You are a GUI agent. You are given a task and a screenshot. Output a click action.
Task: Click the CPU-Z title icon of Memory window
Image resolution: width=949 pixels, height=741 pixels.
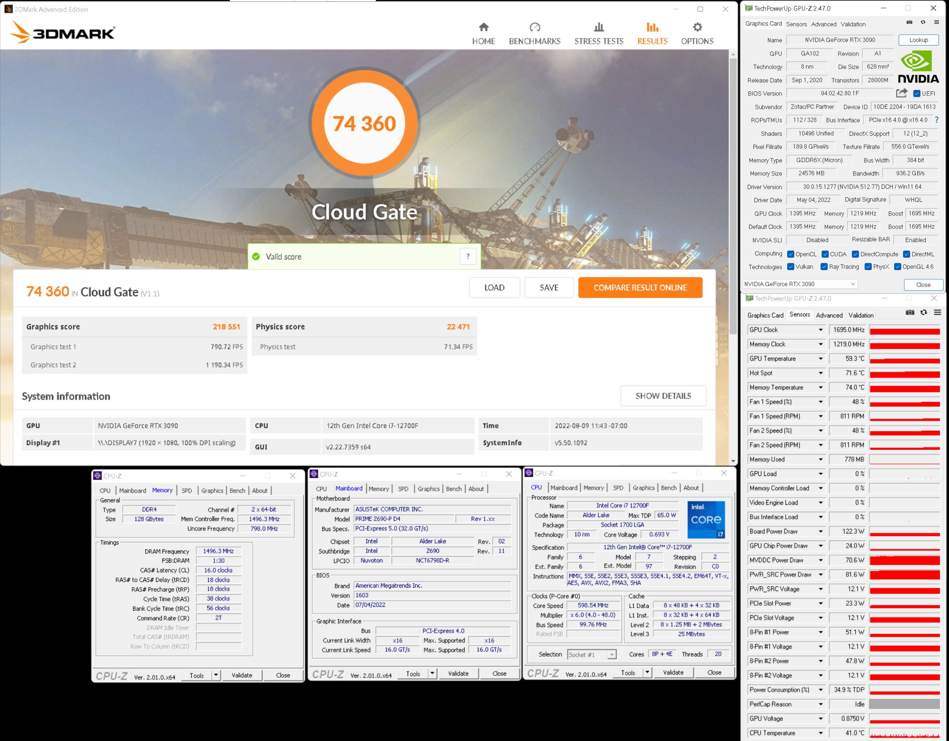pos(98,476)
